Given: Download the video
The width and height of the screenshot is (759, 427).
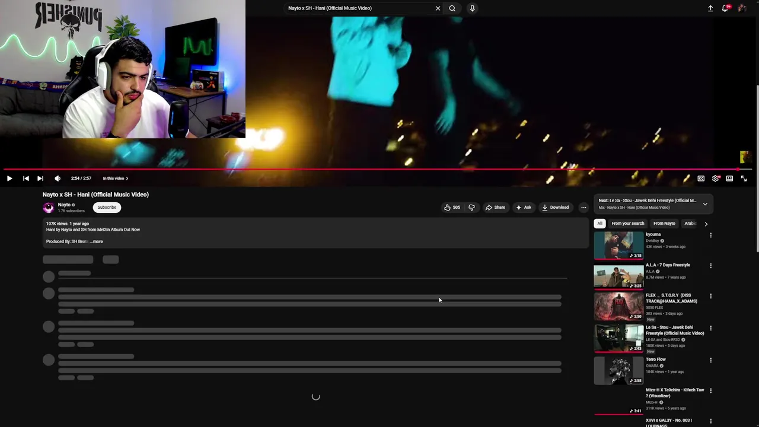Looking at the screenshot, I should [555, 208].
